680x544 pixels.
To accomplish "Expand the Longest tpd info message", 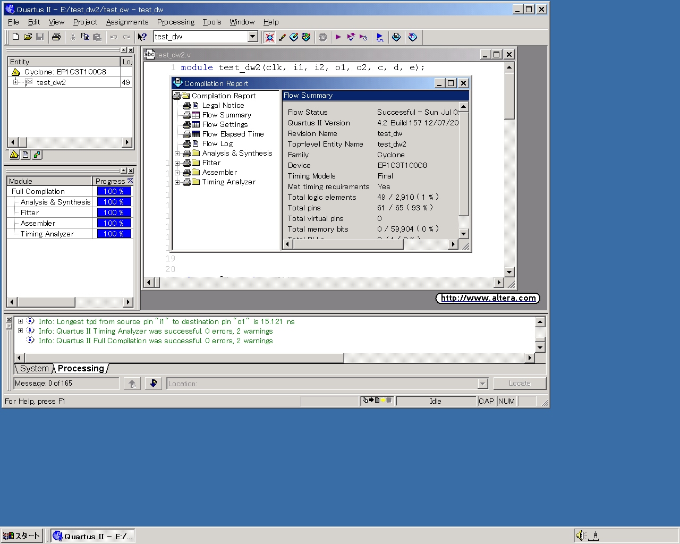I will (x=20, y=321).
